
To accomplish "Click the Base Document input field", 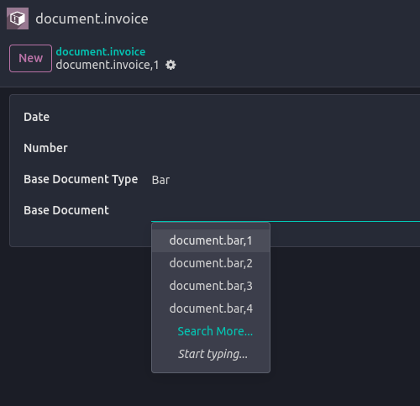I will (286, 211).
